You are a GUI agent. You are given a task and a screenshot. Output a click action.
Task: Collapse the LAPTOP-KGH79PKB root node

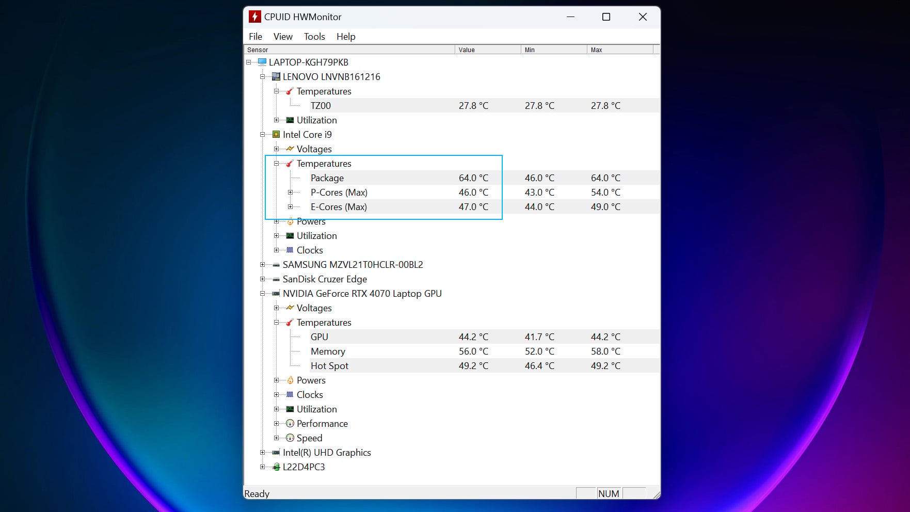tap(249, 62)
